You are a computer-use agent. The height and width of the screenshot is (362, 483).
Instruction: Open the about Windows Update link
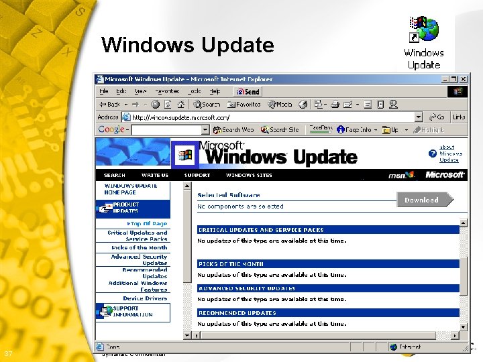click(x=450, y=154)
